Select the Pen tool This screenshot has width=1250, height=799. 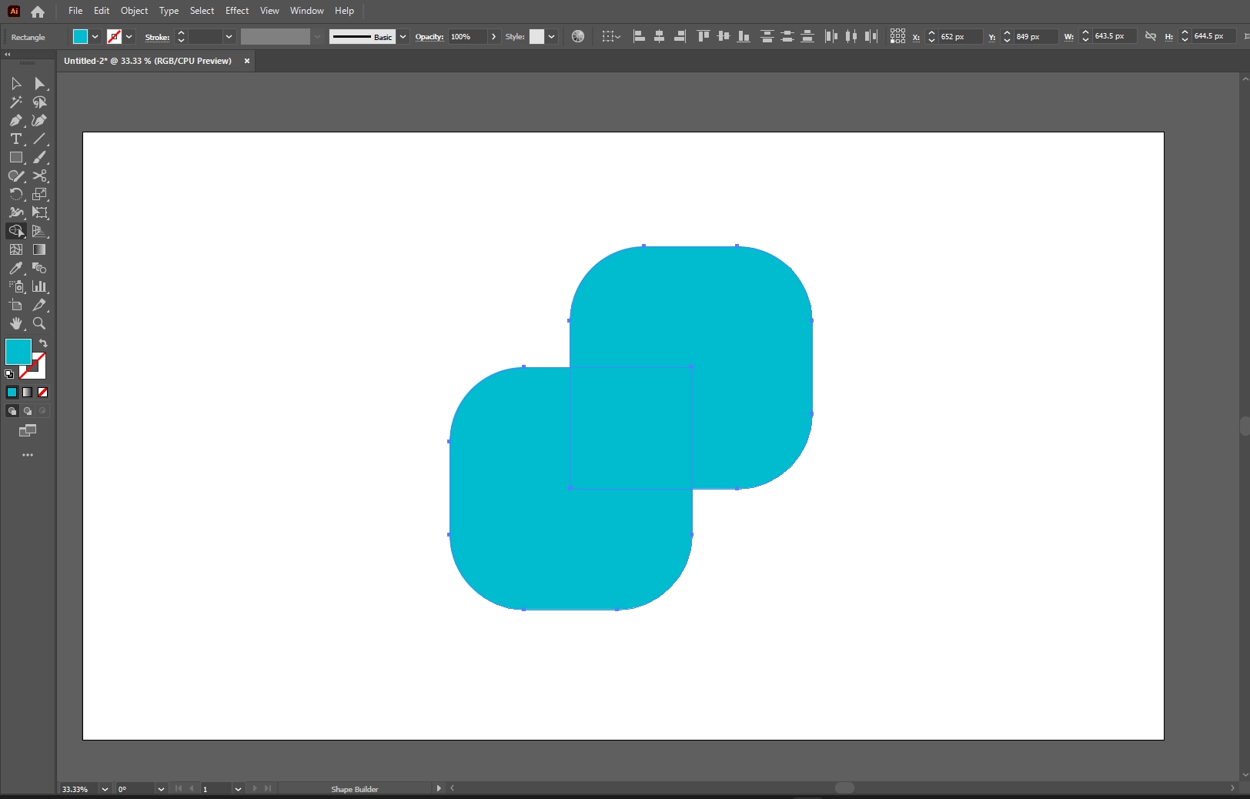[x=16, y=120]
